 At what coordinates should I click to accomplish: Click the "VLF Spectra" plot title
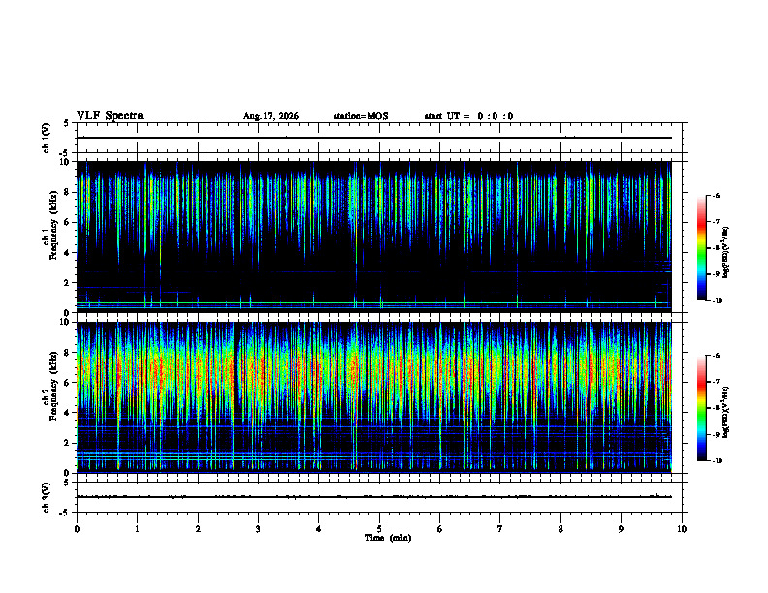pos(110,116)
